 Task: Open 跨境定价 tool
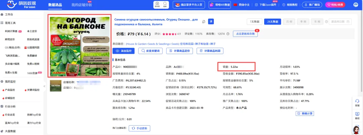pyautogui.click(x=10, y=39)
